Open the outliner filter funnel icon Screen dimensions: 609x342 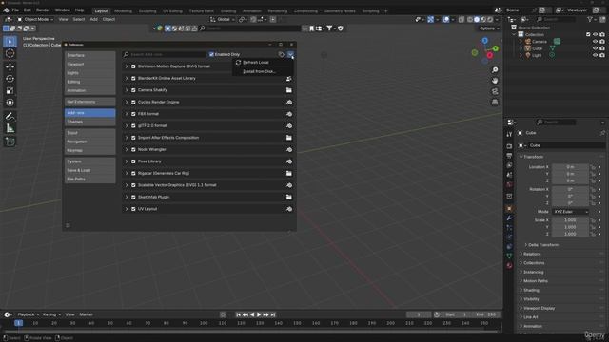[590, 19]
